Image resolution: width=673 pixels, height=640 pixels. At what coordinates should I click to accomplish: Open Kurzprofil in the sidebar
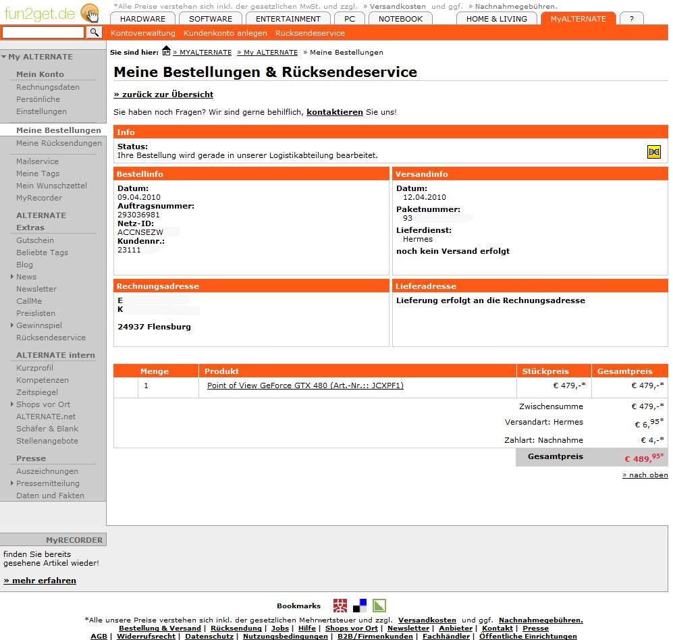pos(35,368)
